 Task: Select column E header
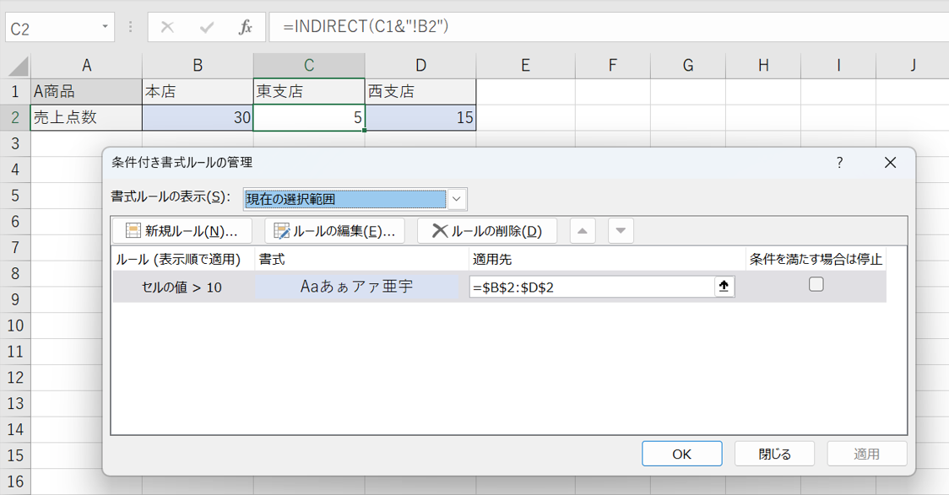[x=525, y=66]
